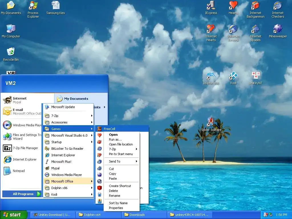
Task: Launch 7-Zip File Manager
Action: [x=22, y=148]
